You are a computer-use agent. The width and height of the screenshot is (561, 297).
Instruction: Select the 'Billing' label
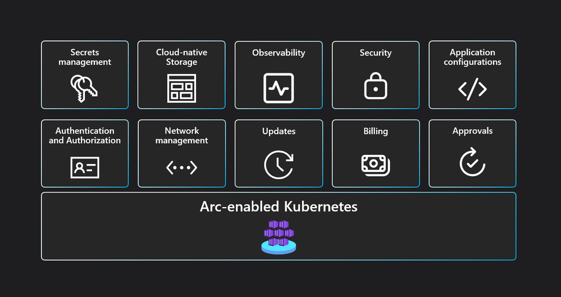[x=376, y=131]
